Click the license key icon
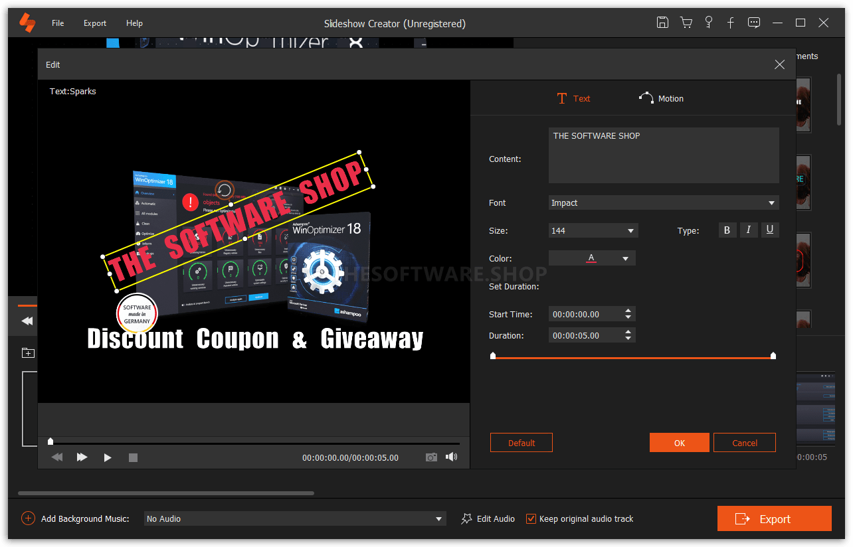This screenshot has width=853, height=547. pyautogui.click(x=708, y=22)
